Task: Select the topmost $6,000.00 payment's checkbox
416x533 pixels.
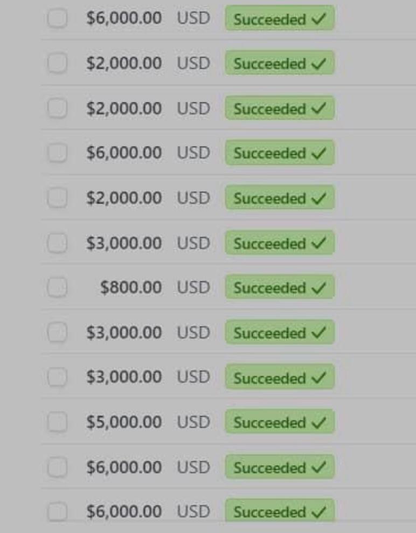Action: point(57,19)
